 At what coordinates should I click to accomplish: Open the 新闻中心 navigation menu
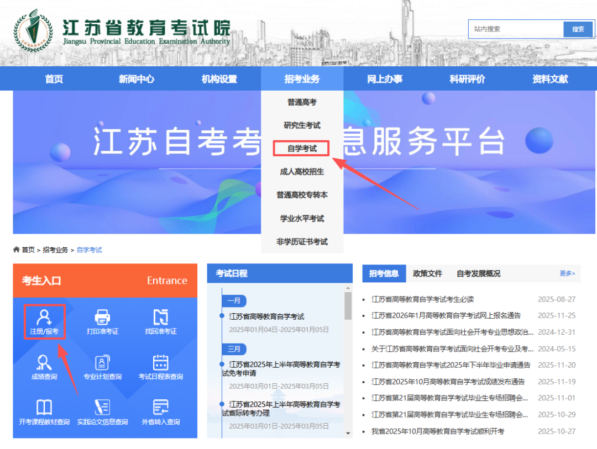136,78
